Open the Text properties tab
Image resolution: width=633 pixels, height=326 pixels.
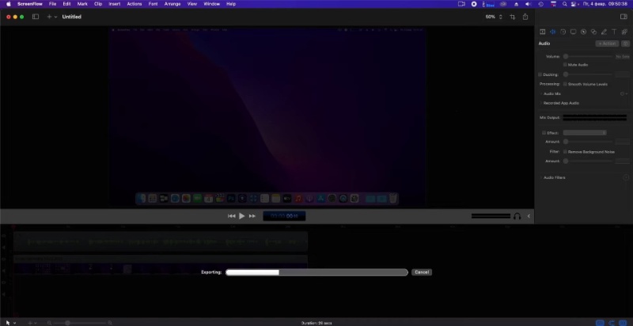(x=614, y=32)
